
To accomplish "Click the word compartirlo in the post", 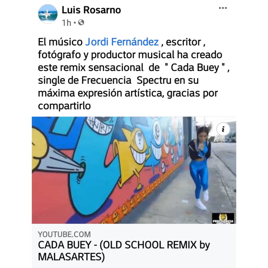I will click(x=64, y=106).
